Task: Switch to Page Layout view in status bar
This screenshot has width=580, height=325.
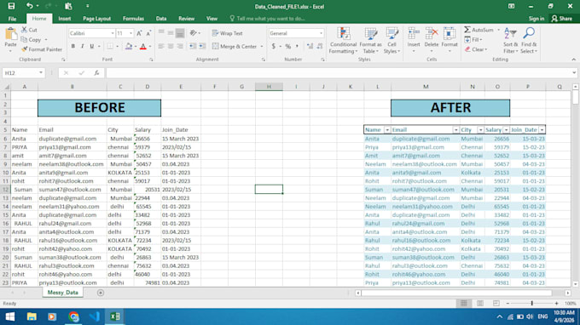Action: [x=479, y=303]
